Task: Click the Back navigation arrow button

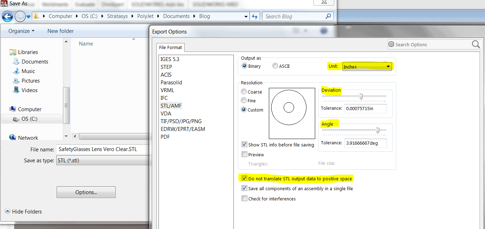Action: [7, 17]
